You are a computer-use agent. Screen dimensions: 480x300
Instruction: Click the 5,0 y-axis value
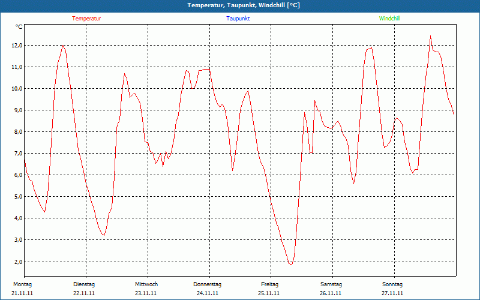coord(19,197)
